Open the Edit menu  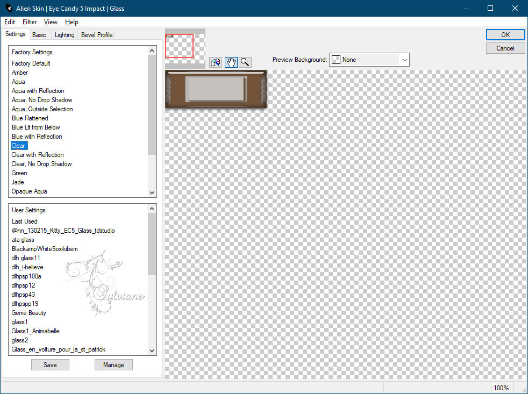(10, 22)
